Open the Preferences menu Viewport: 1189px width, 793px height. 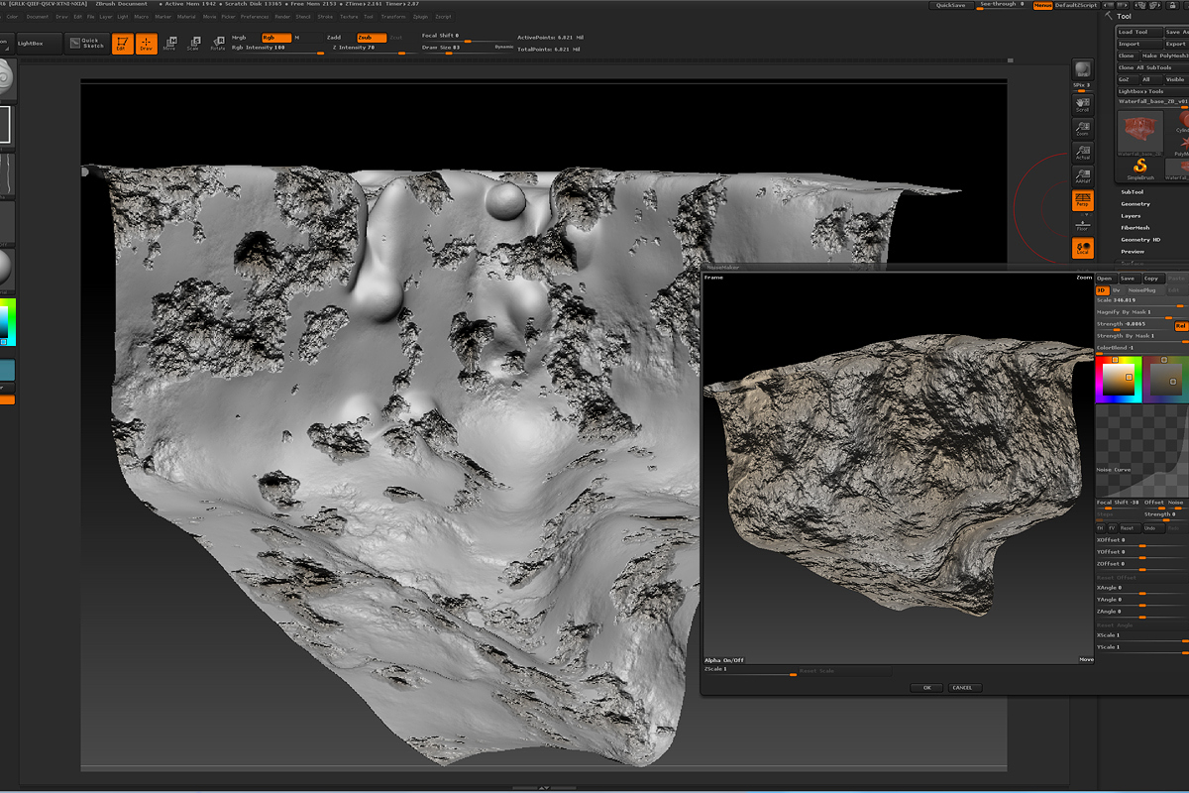tap(254, 17)
